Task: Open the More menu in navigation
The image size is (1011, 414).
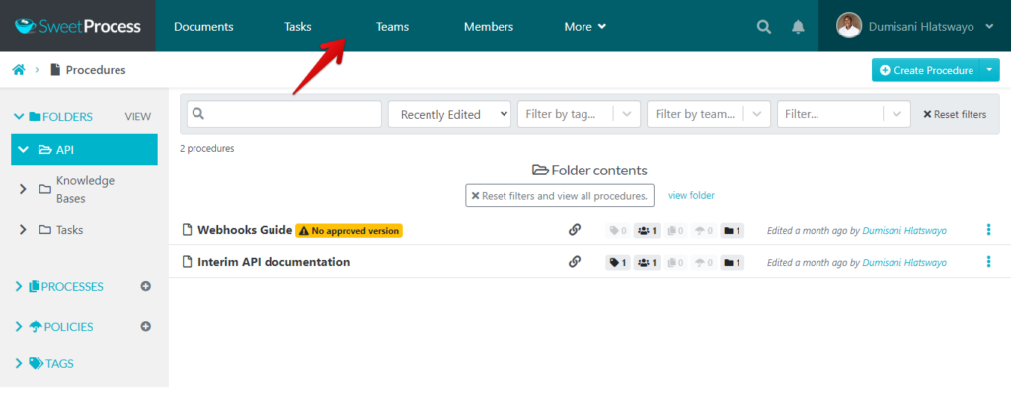Action: coord(584,27)
